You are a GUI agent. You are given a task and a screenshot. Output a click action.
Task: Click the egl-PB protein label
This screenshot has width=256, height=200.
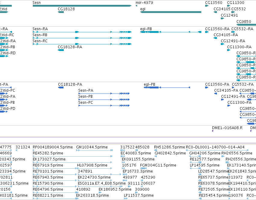click(x=150, y=84)
